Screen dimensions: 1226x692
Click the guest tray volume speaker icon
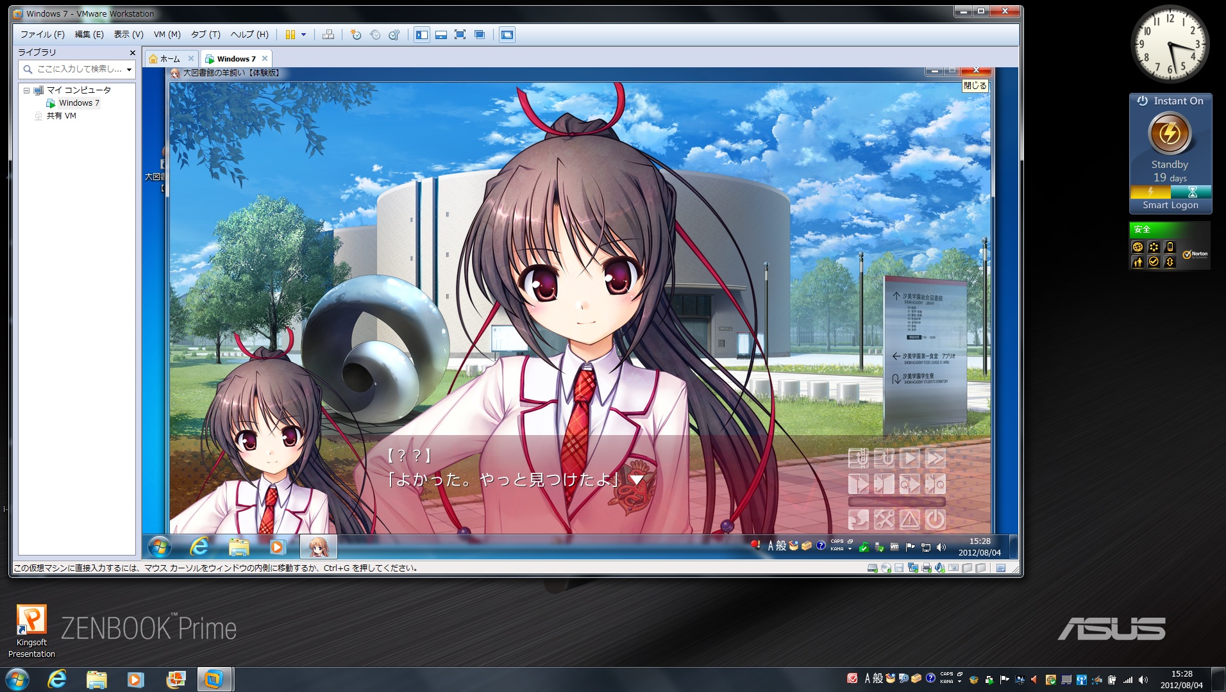pos(941,547)
